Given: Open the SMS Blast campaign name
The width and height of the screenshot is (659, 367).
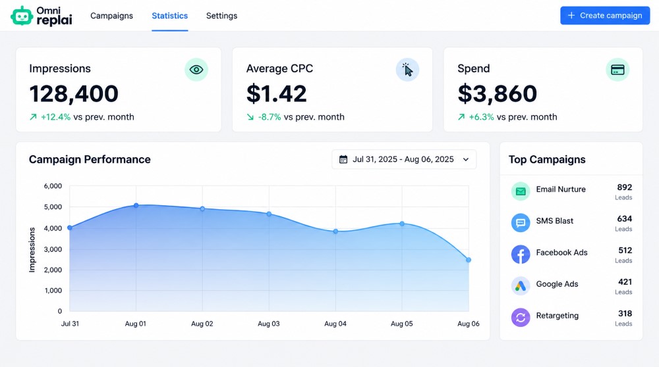Looking at the screenshot, I should [x=554, y=221].
